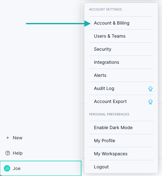Select the Security menu entry

click(x=121, y=49)
